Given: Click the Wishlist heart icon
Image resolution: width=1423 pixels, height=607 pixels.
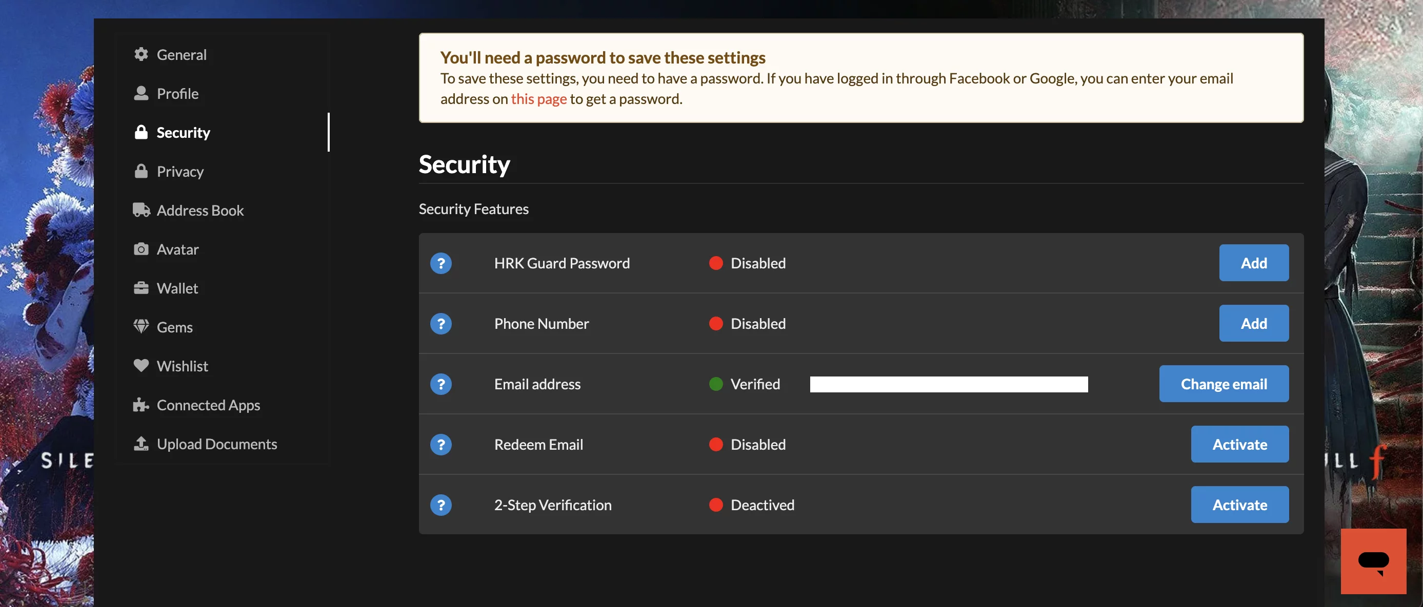Looking at the screenshot, I should click(141, 365).
